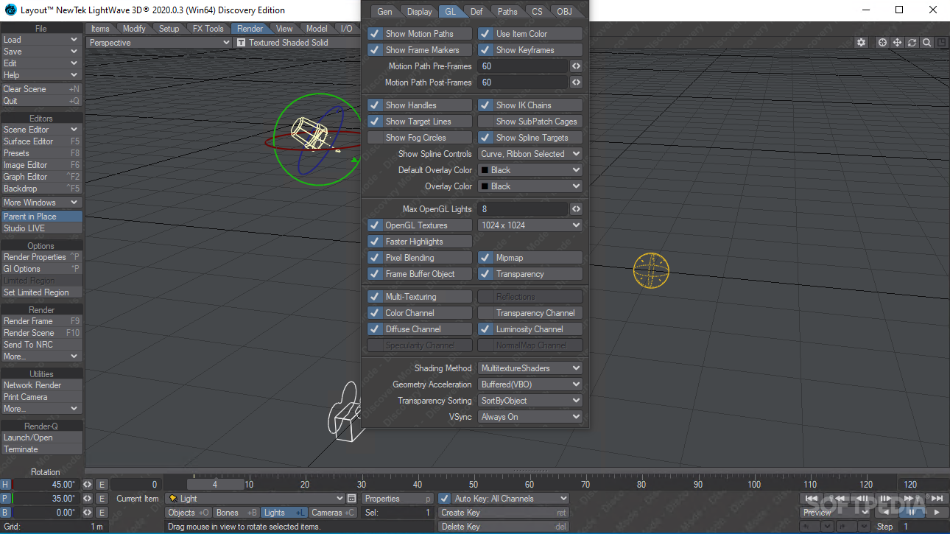Play animation in reverse
Image resolution: width=950 pixels, height=534 pixels.
[887, 512]
